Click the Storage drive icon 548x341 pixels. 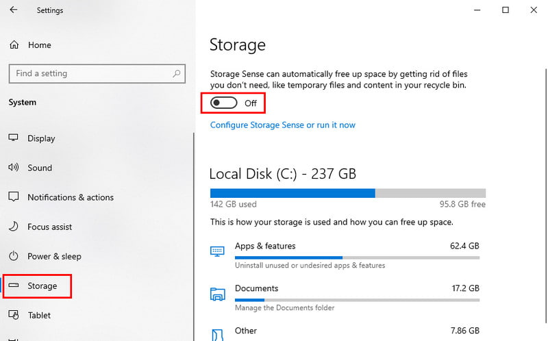13,285
